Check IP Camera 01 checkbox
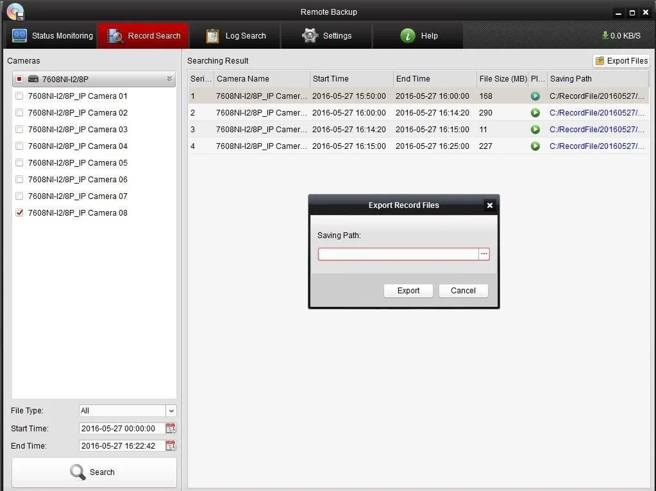This screenshot has height=491, width=656. (x=19, y=96)
